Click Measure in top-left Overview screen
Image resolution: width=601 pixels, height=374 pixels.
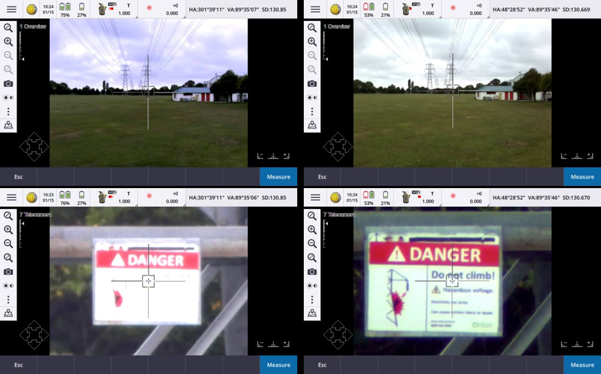(278, 177)
